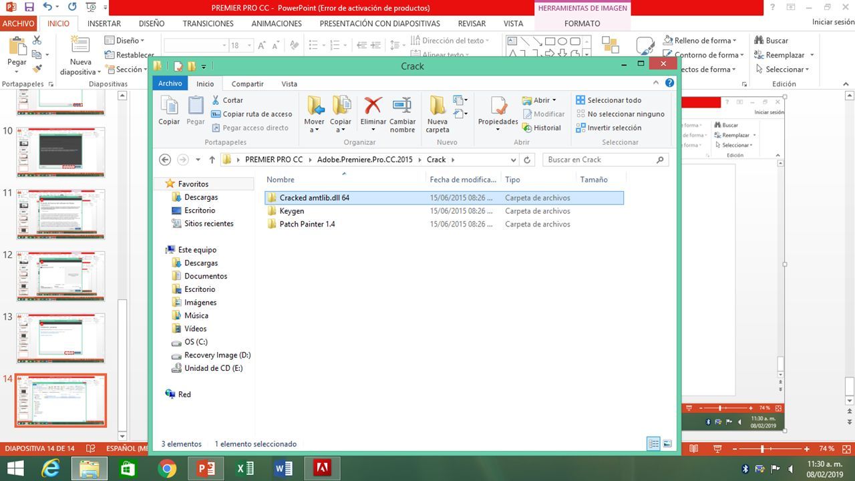Go up one folder level arrow
This screenshot has width=855, height=481.
212,160
